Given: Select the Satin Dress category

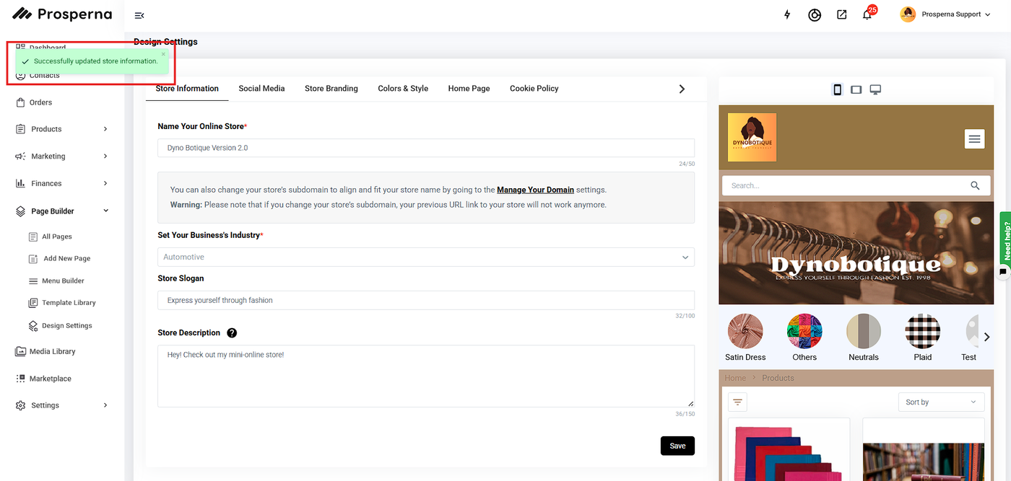Looking at the screenshot, I should (745, 337).
